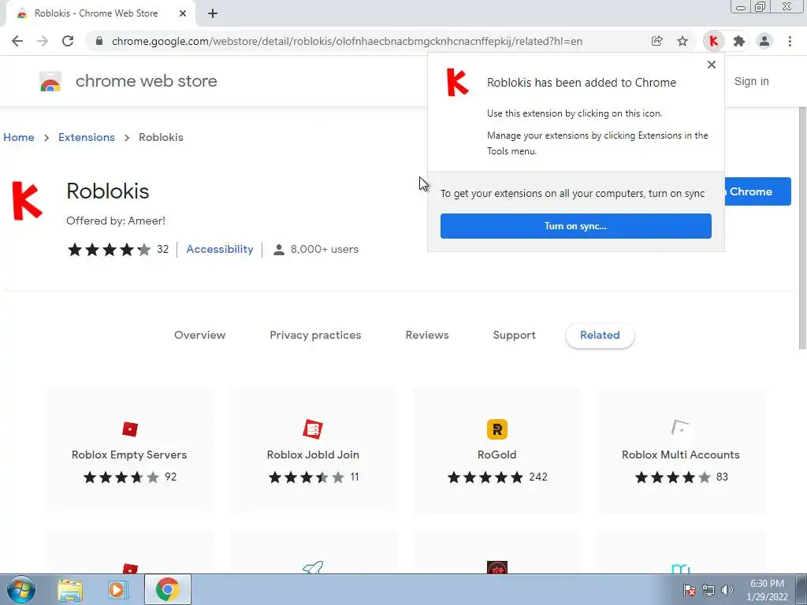Viewport: 807px width, 605px height.
Task: Click the volume speaker tray icon
Action: coord(727,590)
